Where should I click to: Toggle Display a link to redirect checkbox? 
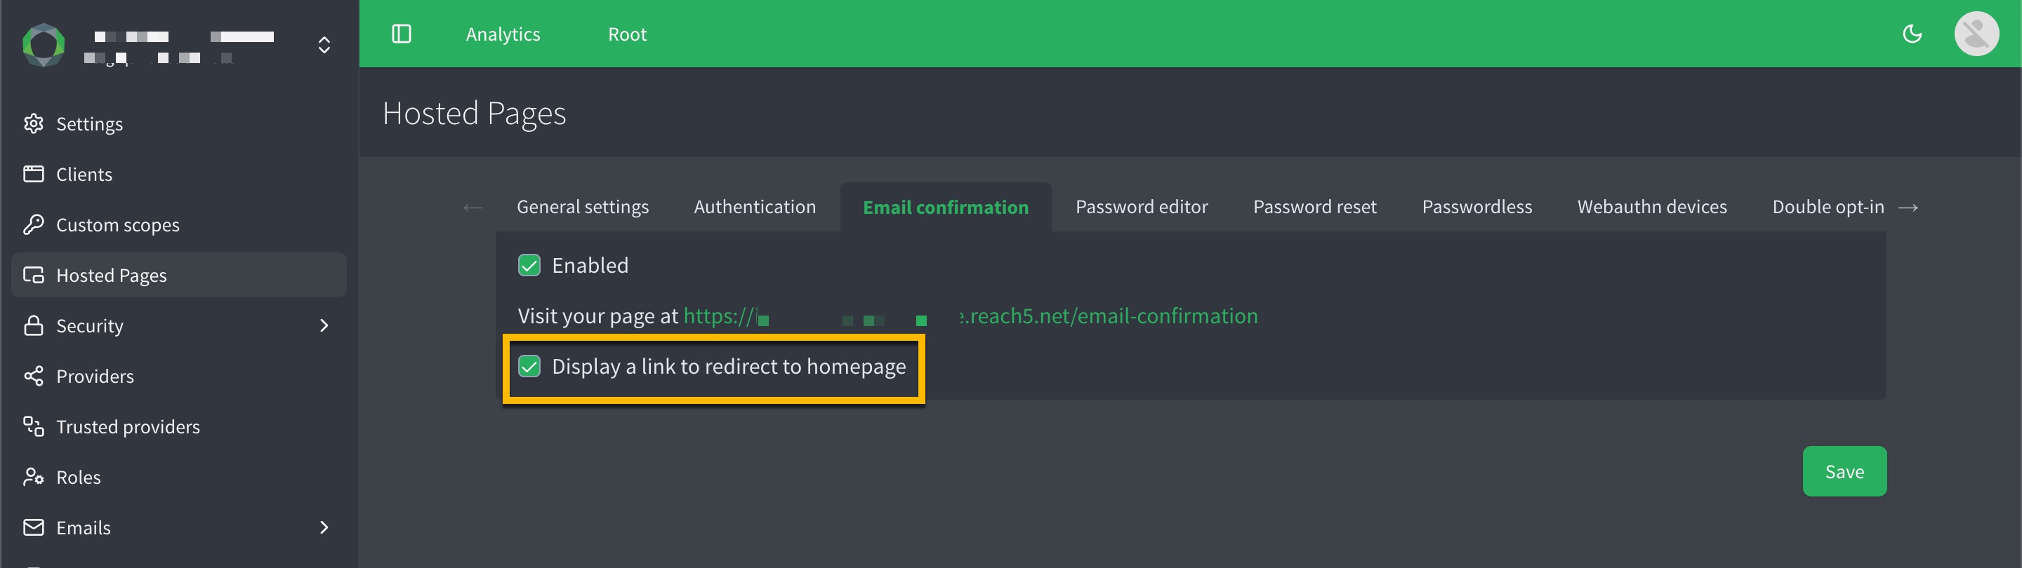pyautogui.click(x=529, y=366)
